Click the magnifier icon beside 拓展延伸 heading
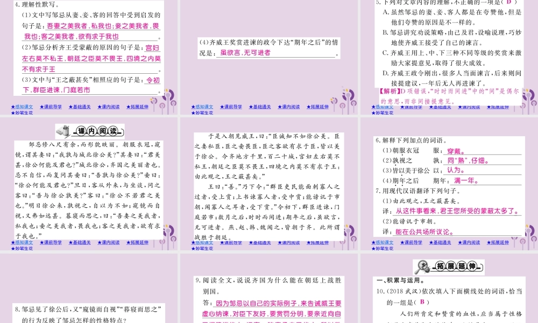This screenshot has width=538, height=323. [422, 267]
